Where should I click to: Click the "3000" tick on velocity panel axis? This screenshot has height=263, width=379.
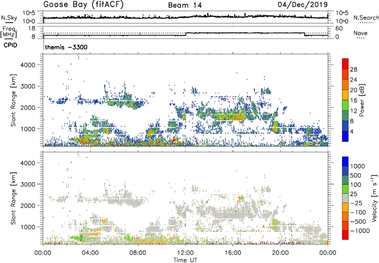coord(28,184)
